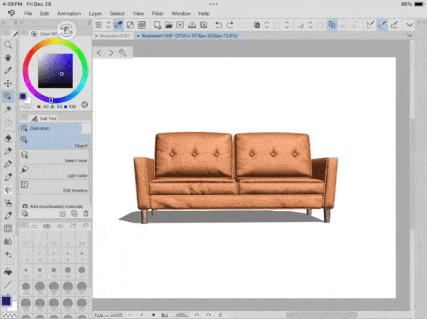Expand the command bar overflow chevron
This screenshot has height=319, width=427.
[x=410, y=25]
